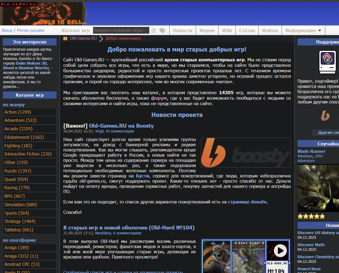Open the Файлы menu item
Screen dimensions: 339x273
click(x=270, y=30)
